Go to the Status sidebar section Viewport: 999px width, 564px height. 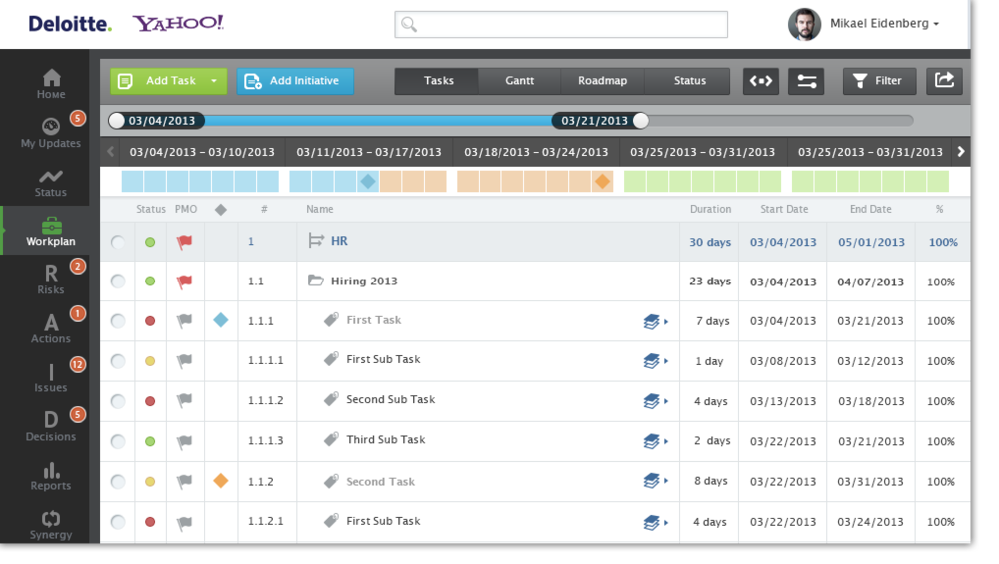coord(50,183)
